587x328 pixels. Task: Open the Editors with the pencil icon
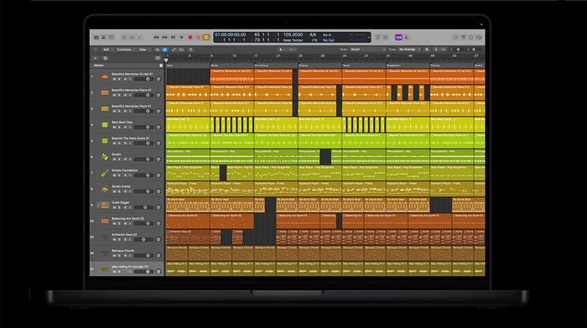(139, 38)
